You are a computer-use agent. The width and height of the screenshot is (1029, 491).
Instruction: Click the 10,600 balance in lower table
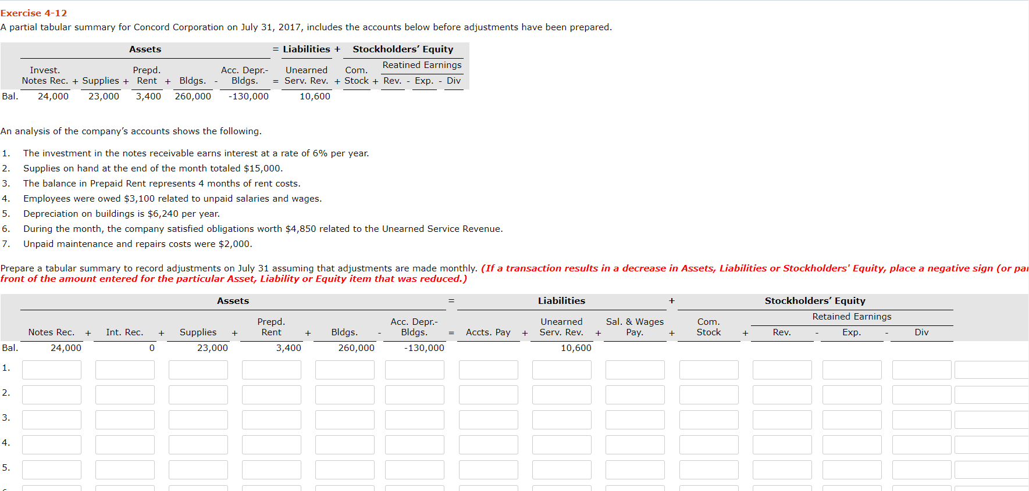point(576,347)
